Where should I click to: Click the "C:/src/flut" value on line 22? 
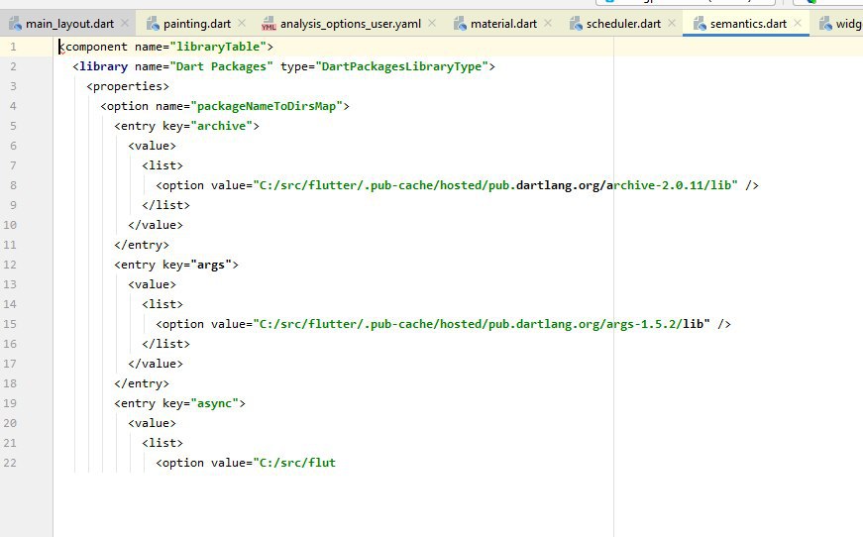pyautogui.click(x=294, y=463)
